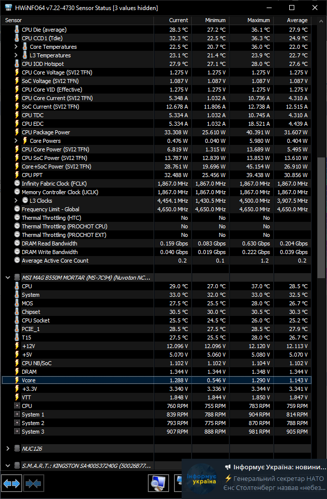Image resolution: width=327 pixels, height=499 pixels.
Task: Click the CPU Die (average) thermometer icon
Action: point(17,30)
